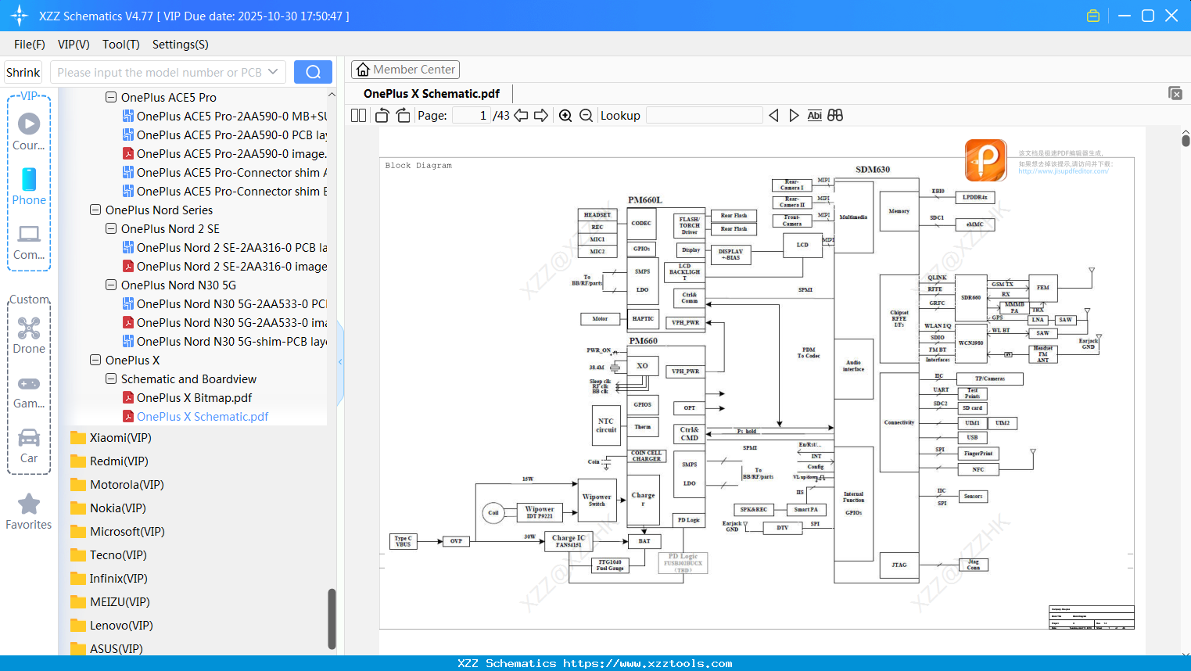This screenshot has height=671, width=1191.
Task: Select the Courses play icon
Action: point(28,124)
